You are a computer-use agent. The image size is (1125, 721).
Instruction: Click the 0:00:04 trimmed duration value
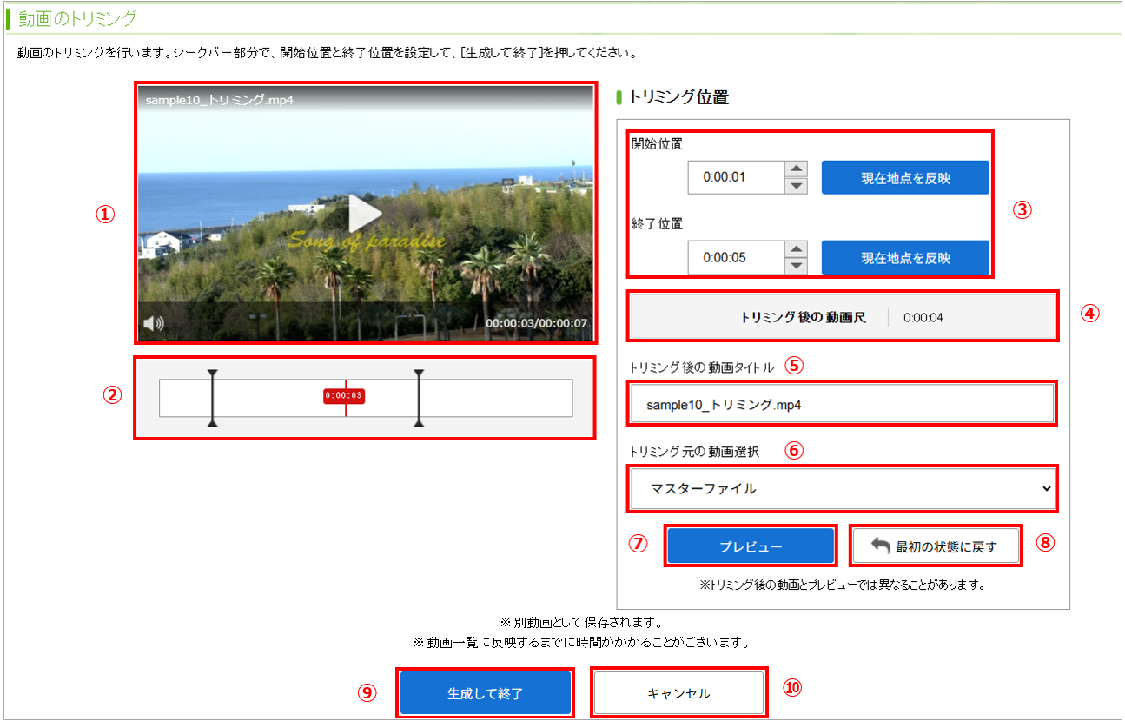click(923, 318)
